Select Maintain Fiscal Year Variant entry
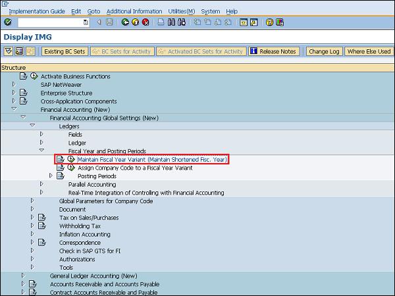This screenshot has height=296, width=395. (x=151, y=159)
